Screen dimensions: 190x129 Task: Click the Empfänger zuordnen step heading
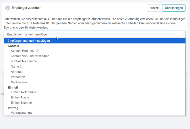[x=26, y=8]
